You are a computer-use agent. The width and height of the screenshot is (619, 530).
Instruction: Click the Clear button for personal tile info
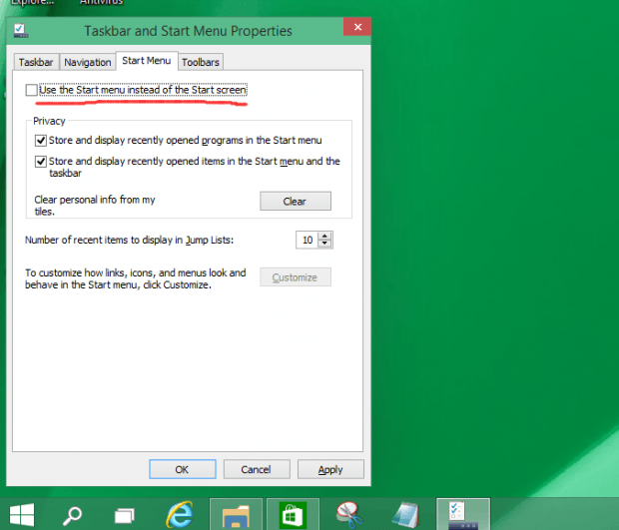(296, 202)
